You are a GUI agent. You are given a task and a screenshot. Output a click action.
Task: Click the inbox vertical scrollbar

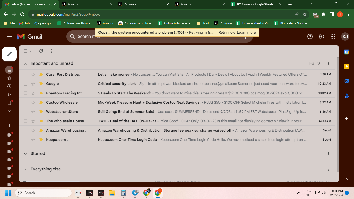(x=338, y=114)
